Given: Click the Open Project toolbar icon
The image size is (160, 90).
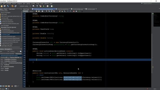Looking at the screenshot, I should point(5,6).
